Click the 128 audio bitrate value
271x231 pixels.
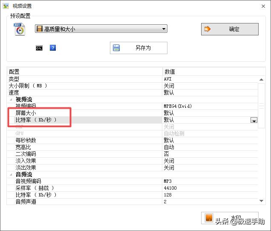[167, 195]
